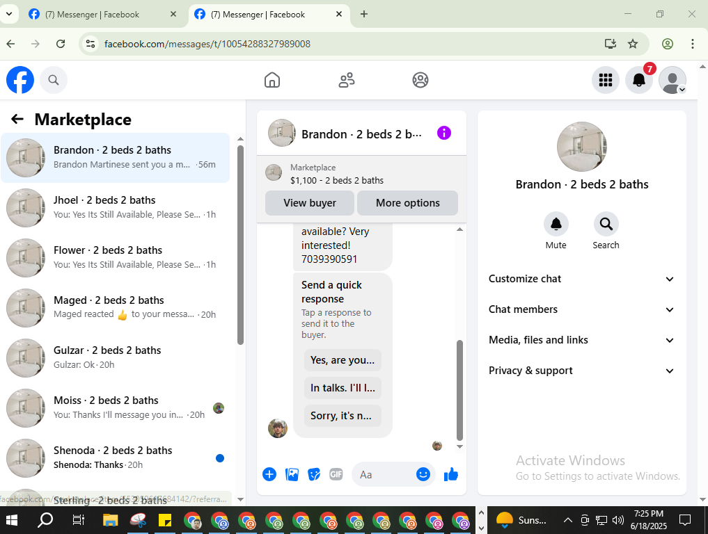Open Sticky Notes from the taskbar
This screenshot has height=534, width=708.
(165, 521)
